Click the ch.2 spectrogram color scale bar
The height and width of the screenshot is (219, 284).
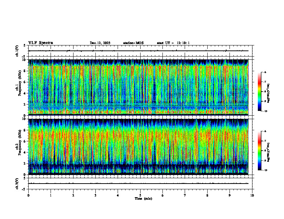coord(260,151)
